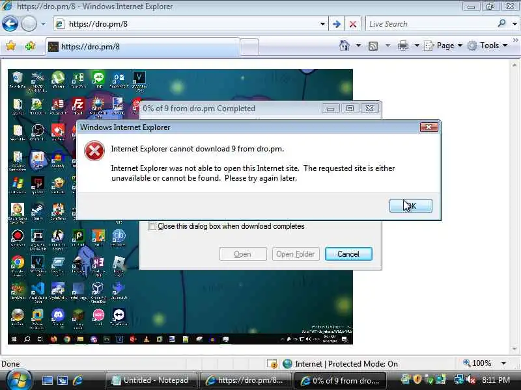Open the Tools menu
Viewport: 521px width, 390px height.
pyautogui.click(x=487, y=45)
